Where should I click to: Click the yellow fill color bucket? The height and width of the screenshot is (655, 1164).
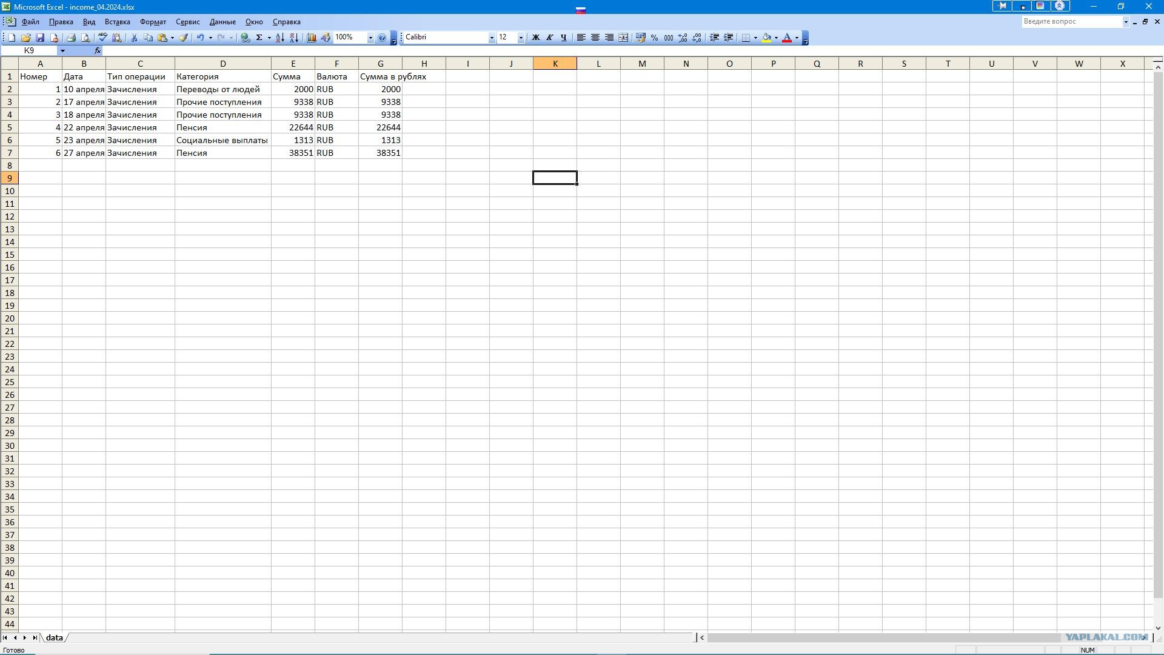[767, 38]
